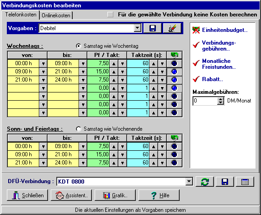Increase Pf/Takt in first weekday row
This screenshot has height=215, width=261.
pyautogui.click(x=114, y=63)
